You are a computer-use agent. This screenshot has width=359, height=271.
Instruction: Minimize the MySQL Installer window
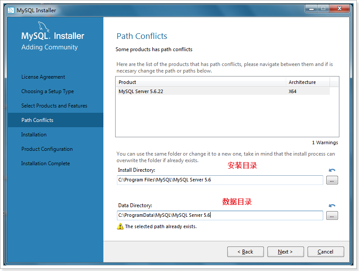tap(311, 9)
